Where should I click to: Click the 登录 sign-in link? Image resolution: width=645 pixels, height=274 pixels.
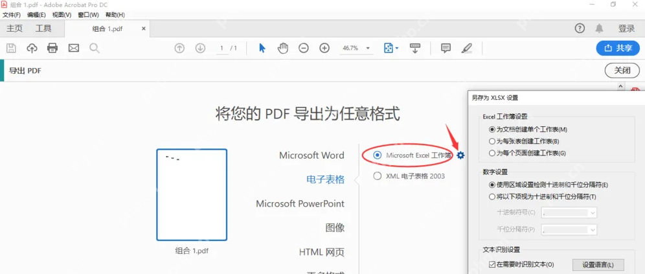(x=626, y=29)
